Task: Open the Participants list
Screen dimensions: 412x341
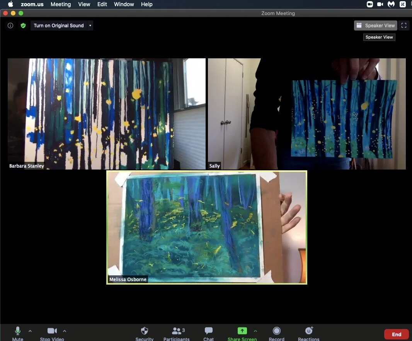Action: click(x=176, y=332)
